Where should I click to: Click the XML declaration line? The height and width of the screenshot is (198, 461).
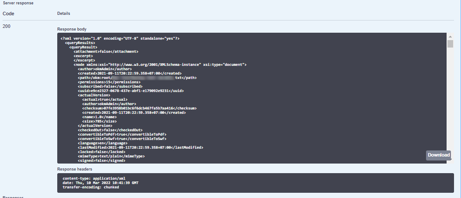(x=120, y=38)
